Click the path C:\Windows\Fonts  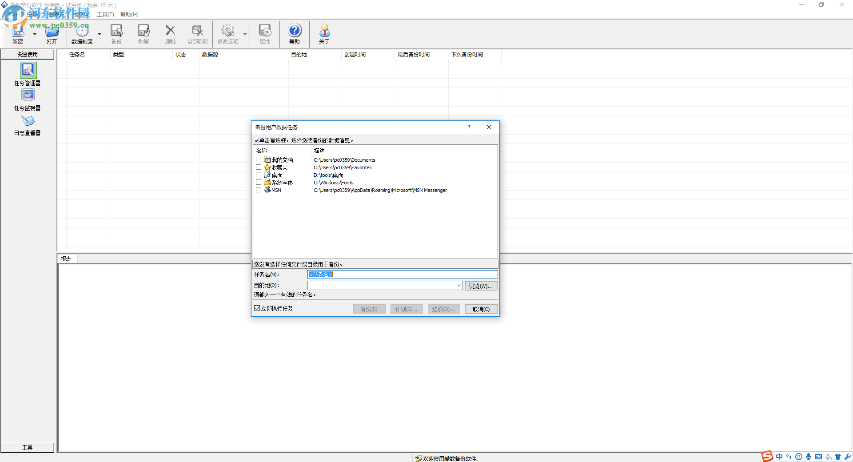pyautogui.click(x=334, y=183)
